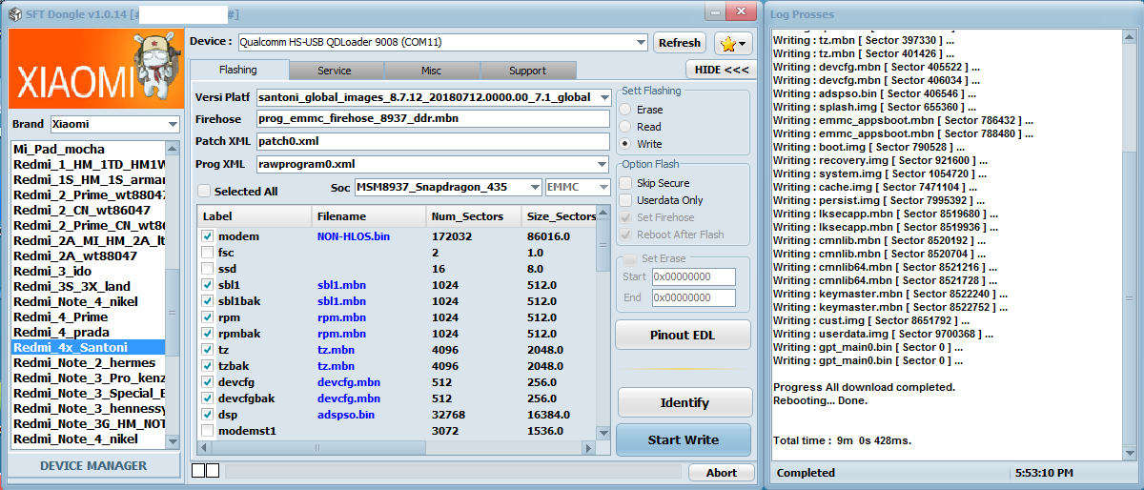This screenshot has height=490, width=1144.
Task: Open the Misc tab
Action: [x=431, y=71]
